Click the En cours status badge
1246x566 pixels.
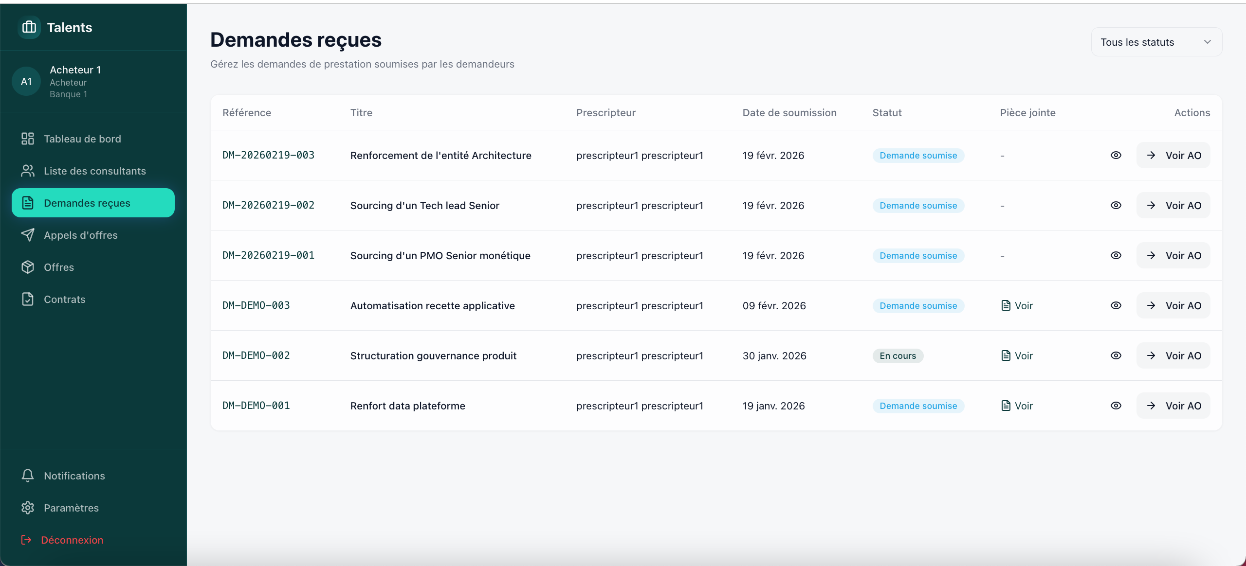[898, 355]
